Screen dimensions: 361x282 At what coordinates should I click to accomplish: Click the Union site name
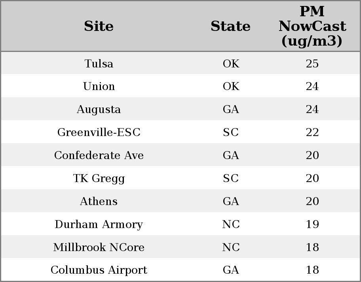[99, 86]
